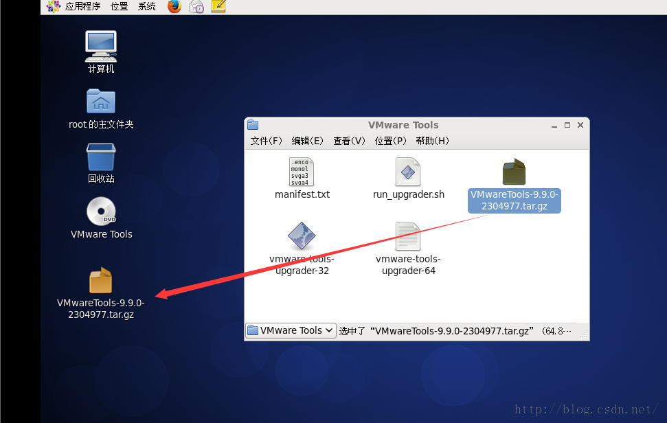This screenshot has width=667, height=423.
Task: Click status bar selection text
Action: point(455,331)
